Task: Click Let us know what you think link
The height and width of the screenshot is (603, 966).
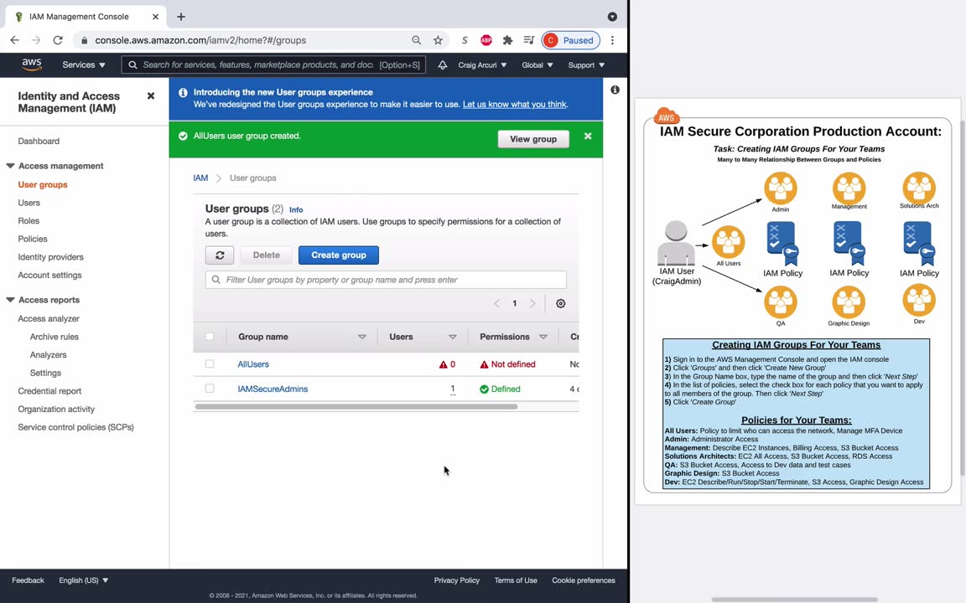Action: pyautogui.click(x=514, y=104)
